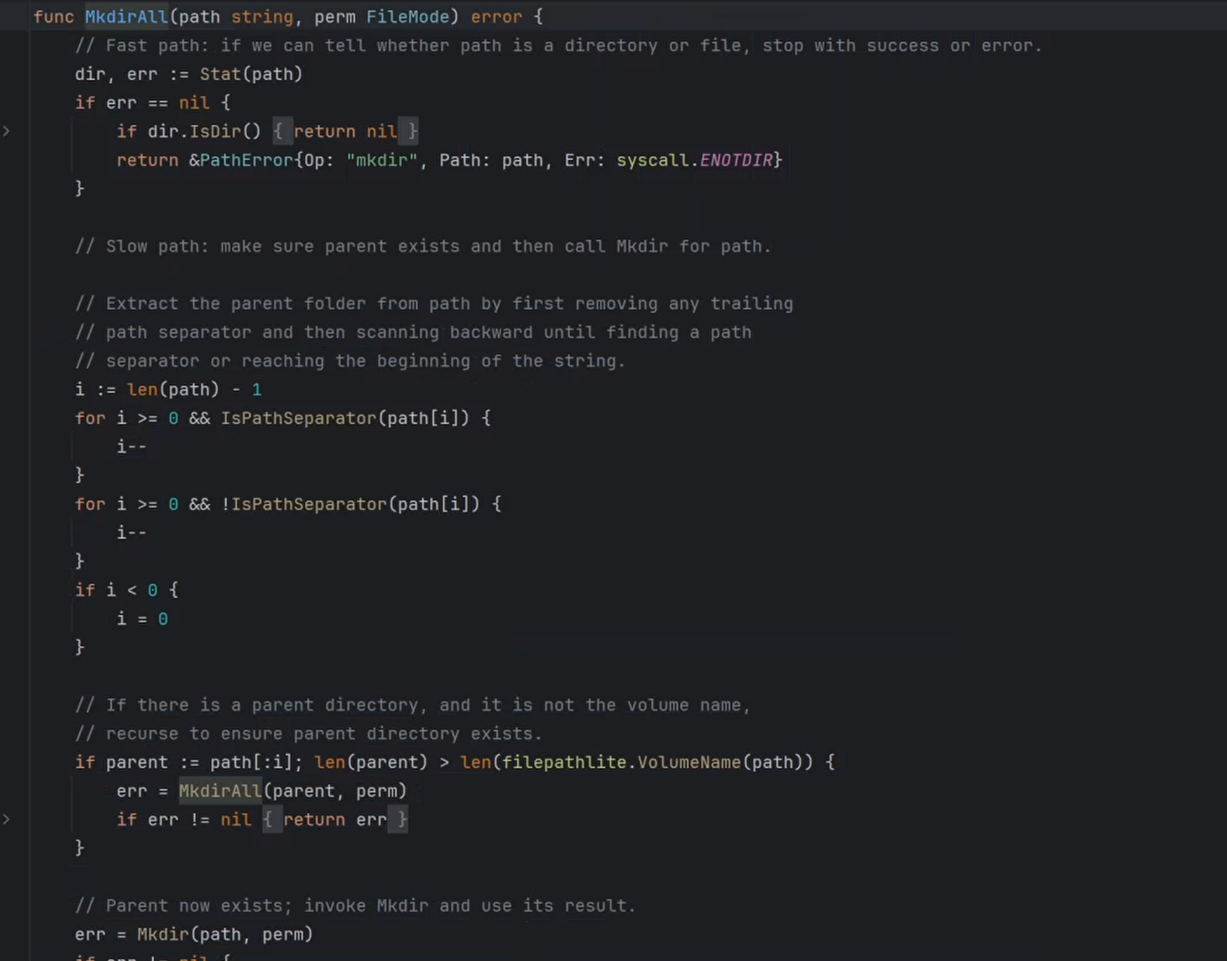Click the folded opening brace before return nil
1227x961 pixels.
(x=278, y=131)
